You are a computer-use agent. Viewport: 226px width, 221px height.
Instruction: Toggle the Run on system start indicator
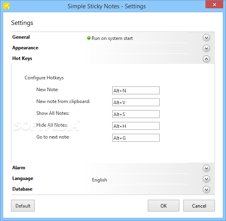point(89,38)
